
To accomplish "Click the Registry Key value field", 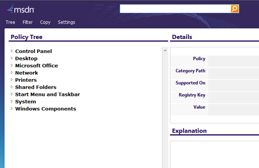I will pos(234,97).
